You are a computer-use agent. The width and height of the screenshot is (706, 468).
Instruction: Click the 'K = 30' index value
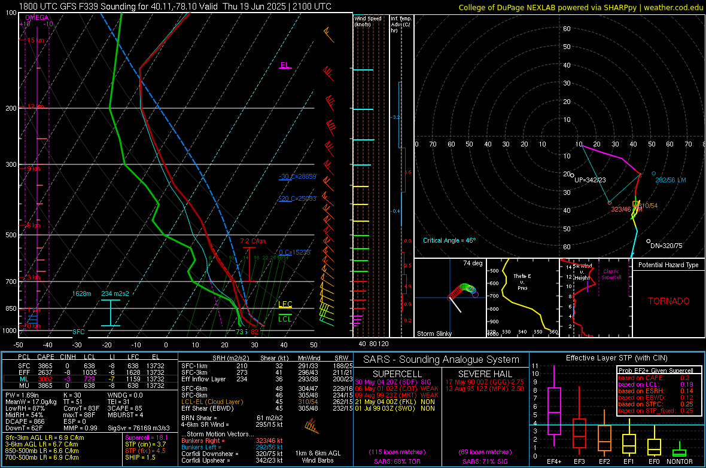tap(72, 395)
